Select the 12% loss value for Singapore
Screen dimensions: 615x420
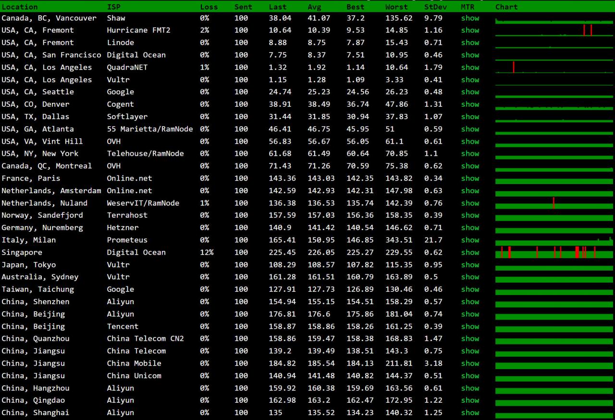(x=207, y=252)
